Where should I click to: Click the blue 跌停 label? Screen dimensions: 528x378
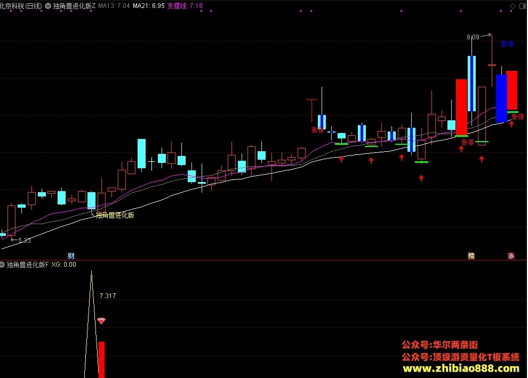(x=507, y=44)
